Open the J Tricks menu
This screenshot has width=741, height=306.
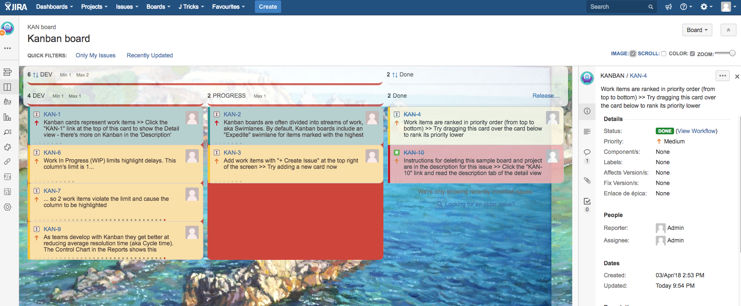[191, 7]
